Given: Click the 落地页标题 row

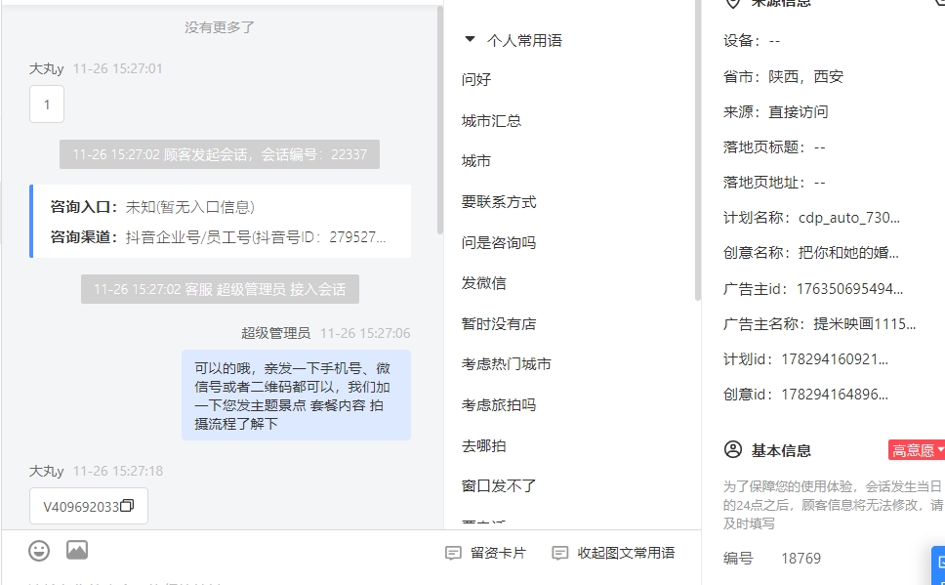Looking at the screenshot, I should pyautogui.click(x=774, y=147).
